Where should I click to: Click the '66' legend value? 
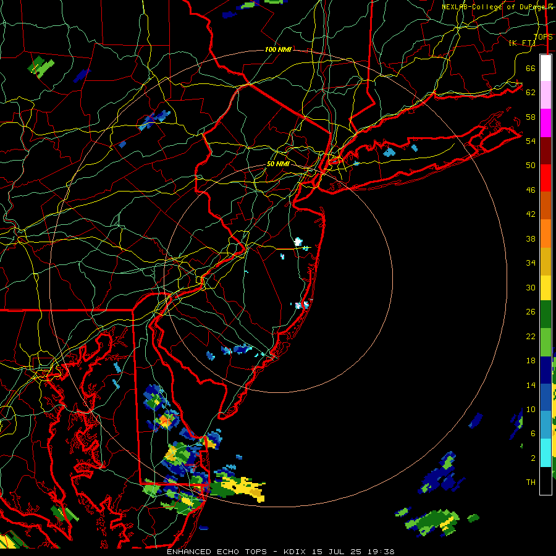(531, 68)
